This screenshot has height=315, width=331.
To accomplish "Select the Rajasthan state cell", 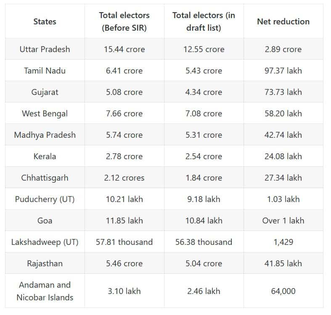I will coord(45,263).
